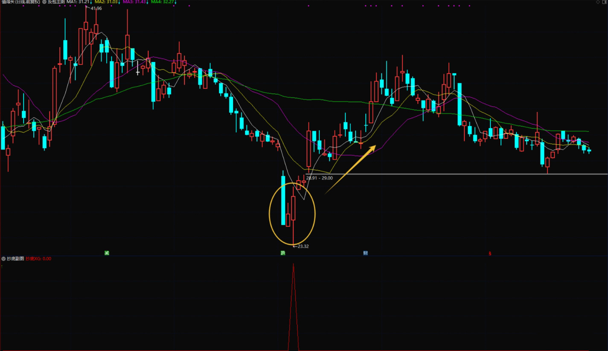This screenshot has width=608, height=351.
Task: Expand the 反包主图 indicator dropdown
Action: [x=44, y=2]
